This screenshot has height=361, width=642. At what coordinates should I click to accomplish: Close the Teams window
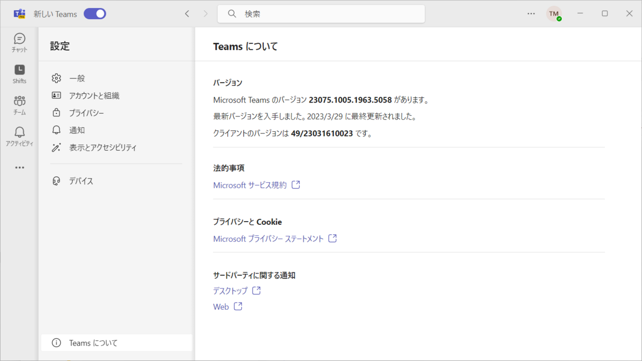(629, 14)
